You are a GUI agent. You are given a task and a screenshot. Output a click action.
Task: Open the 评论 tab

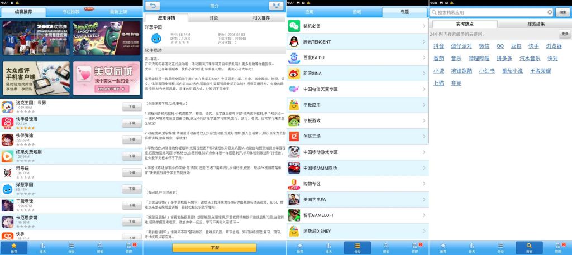click(214, 18)
